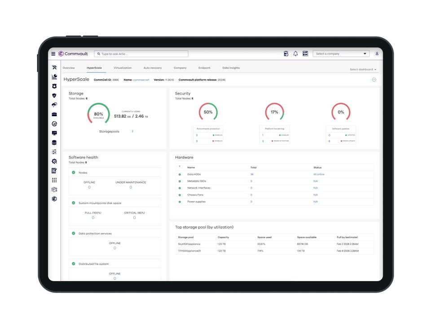Open the Storage database icon in sidebar

click(54, 142)
